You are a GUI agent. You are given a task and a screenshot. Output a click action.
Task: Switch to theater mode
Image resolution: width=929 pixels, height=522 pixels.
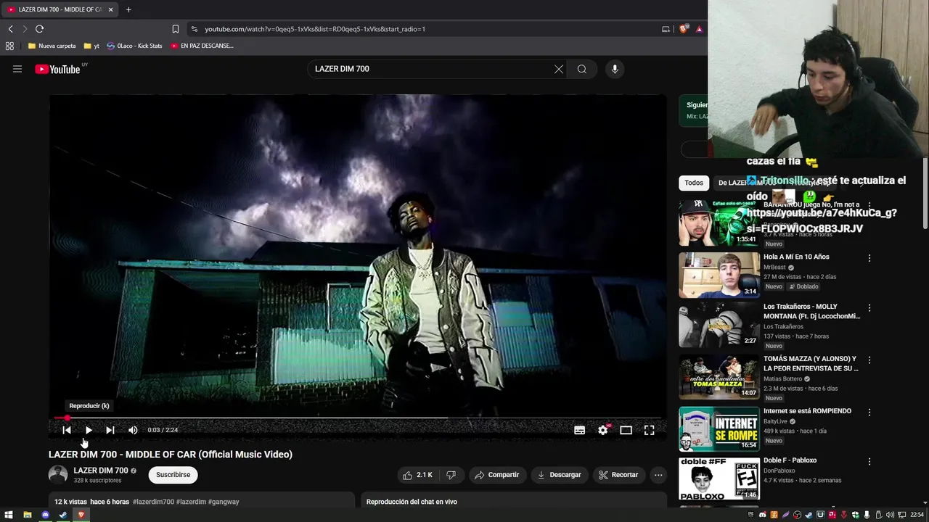(626, 430)
